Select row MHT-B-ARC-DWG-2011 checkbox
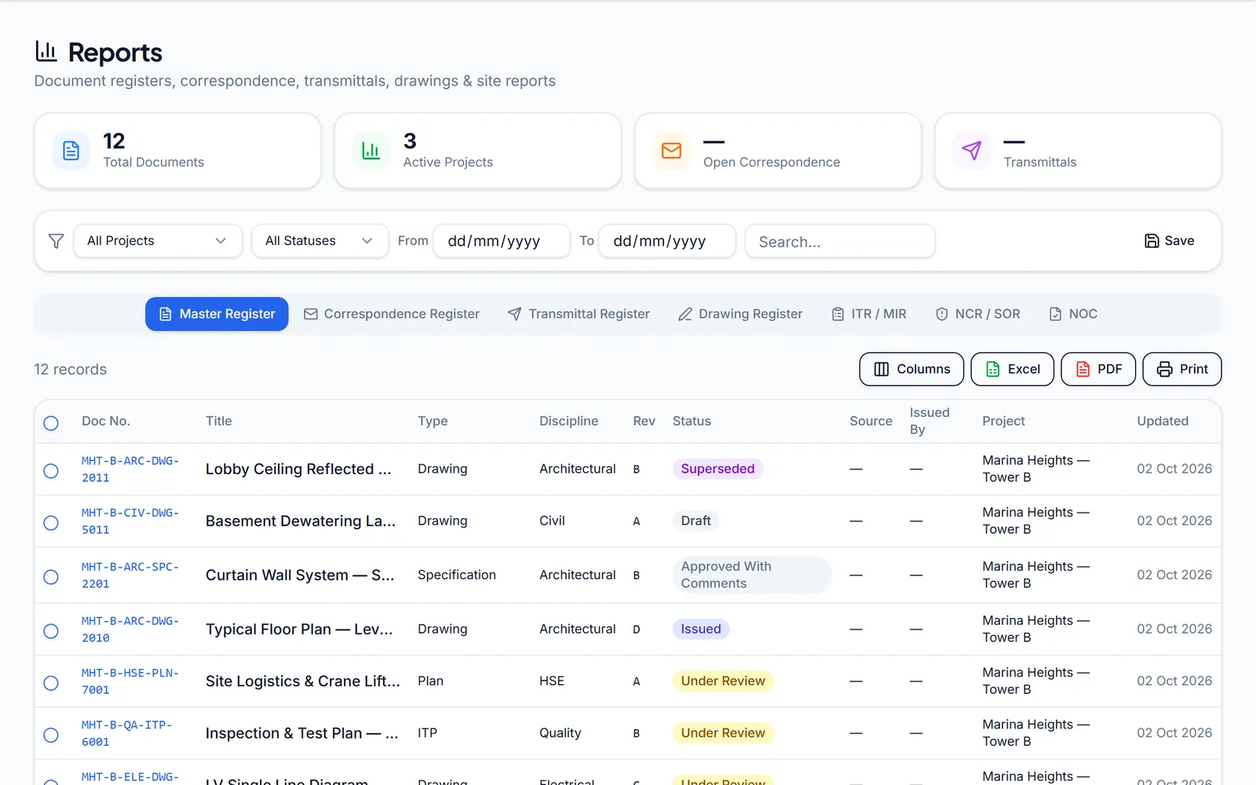 [x=51, y=471]
